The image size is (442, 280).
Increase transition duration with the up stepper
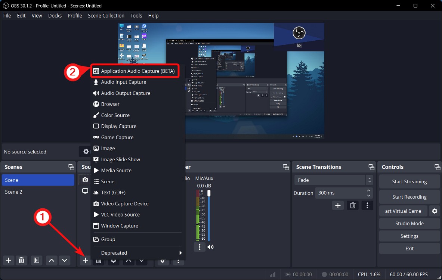tap(369, 191)
